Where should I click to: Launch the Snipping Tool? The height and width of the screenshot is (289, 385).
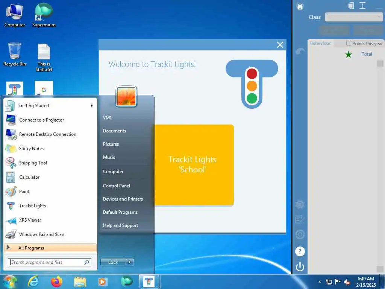[50, 163]
